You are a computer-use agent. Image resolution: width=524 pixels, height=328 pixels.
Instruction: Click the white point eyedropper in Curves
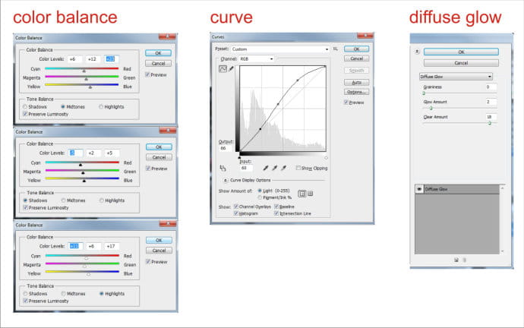coord(283,168)
